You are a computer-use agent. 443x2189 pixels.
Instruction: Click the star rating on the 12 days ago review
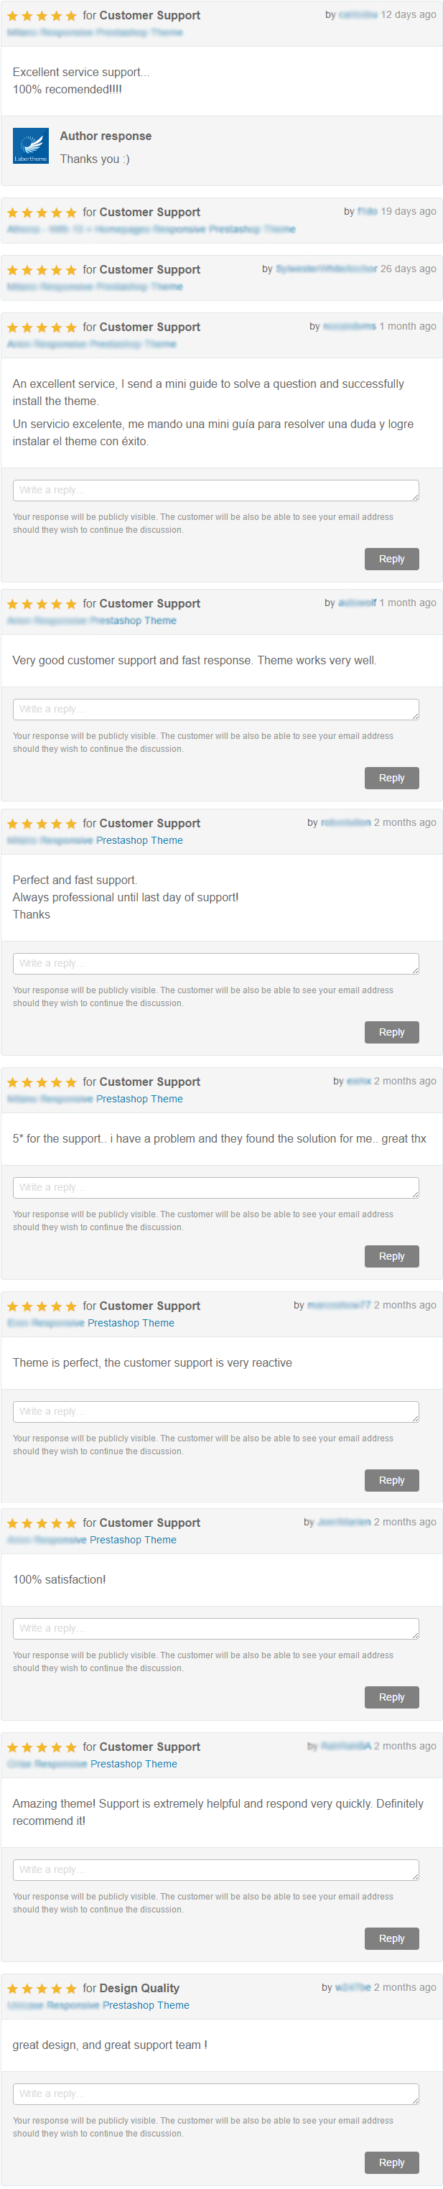42,16
